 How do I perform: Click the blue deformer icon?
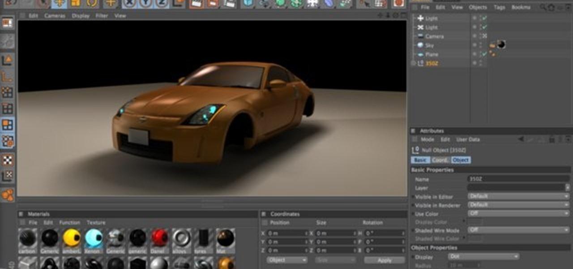(329, 4)
